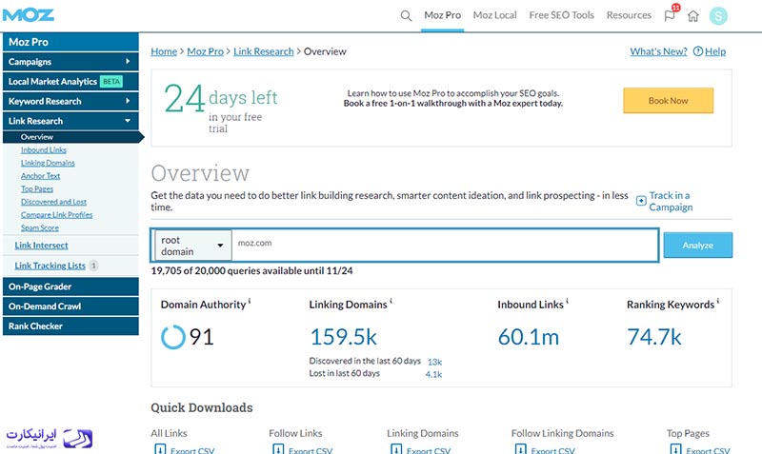Open On-Page Grader in sidebar
The height and width of the screenshot is (454, 762).
click(x=70, y=286)
